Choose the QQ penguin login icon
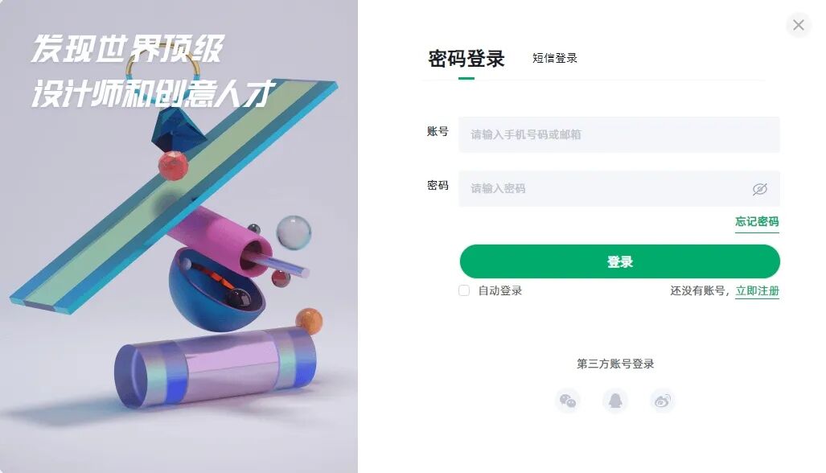Image resolution: width=826 pixels, height=473 pixels. click(614, 401)
